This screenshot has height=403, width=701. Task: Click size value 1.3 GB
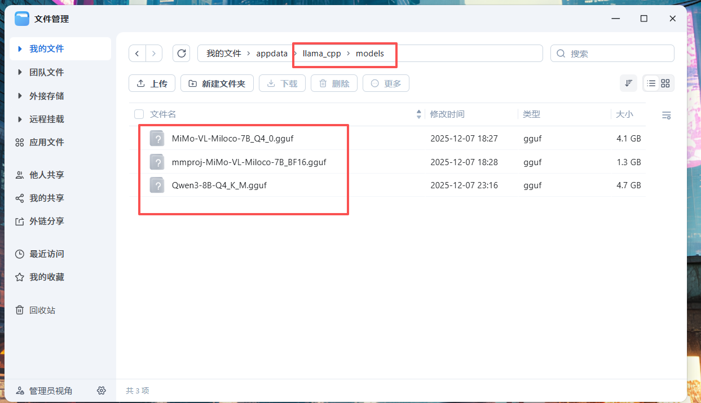tap(629, 162)
